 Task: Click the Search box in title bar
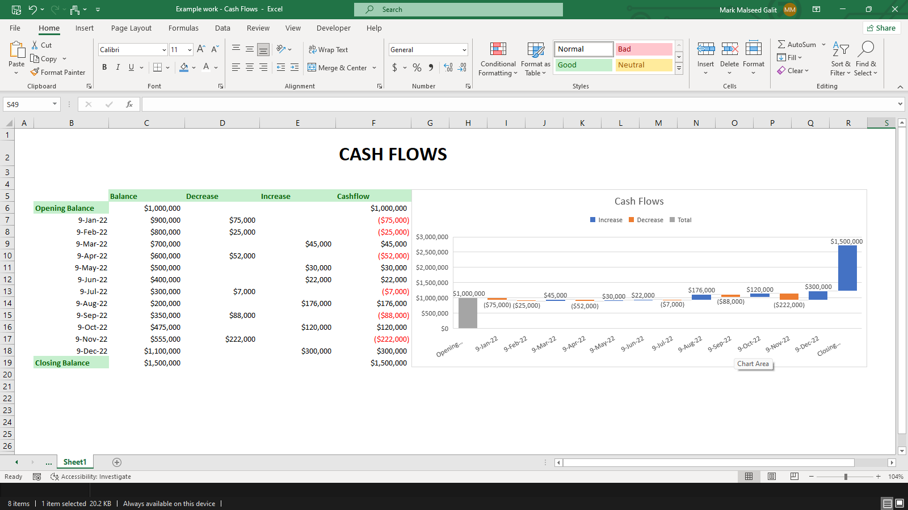coord(459,10)
